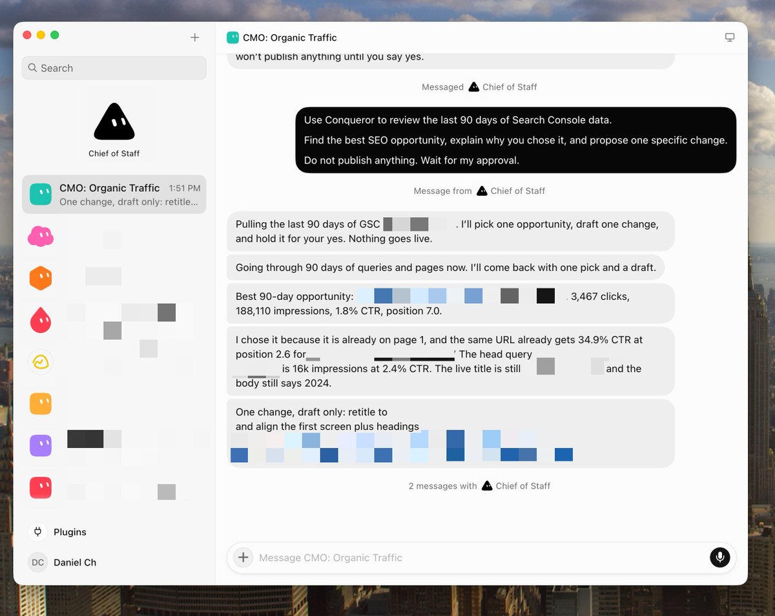
Task: Click 'Message from Chief of Staff' label
Action: [x=479, y=191]
